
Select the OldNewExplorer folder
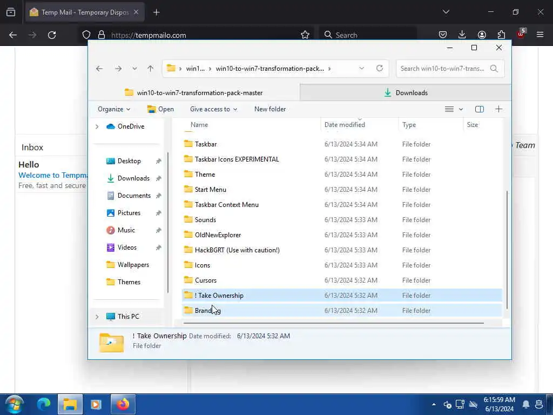(x=342, y=235)
